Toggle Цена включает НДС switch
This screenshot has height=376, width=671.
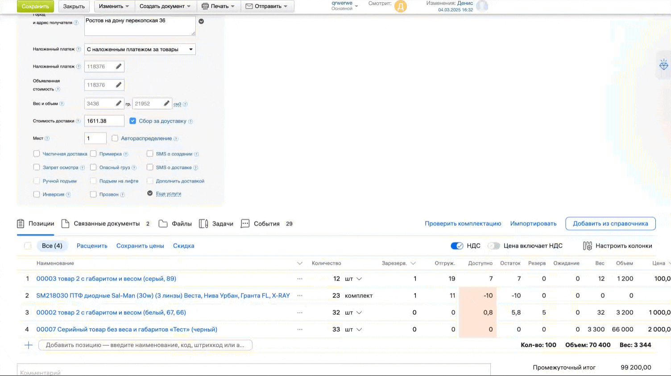pyautogui.click(x=494, y=246)
